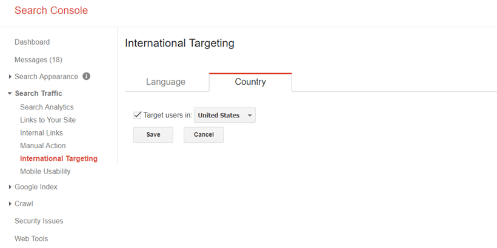The image size is (497, 248).
Task: Click the 'Target users in:' label
Action: coord(168,115)
